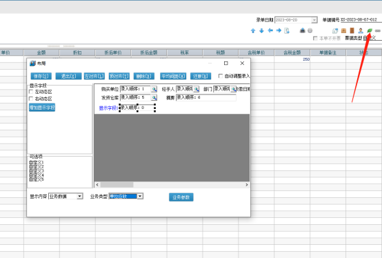Enable the 左动态区 checkbox
The width and height of the screenshot is (382, 258).
click(x=31, y=92)
